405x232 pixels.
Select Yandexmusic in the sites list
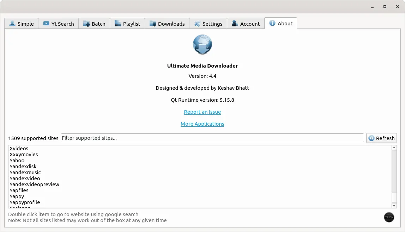pos(25,173)
